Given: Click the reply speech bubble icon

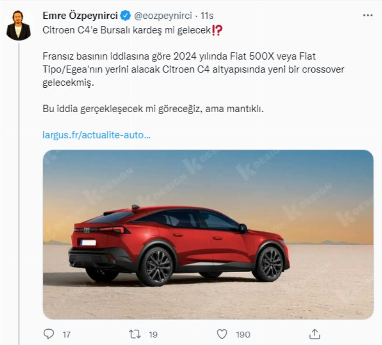Looking at the screenshot, I should coord(48,334).
